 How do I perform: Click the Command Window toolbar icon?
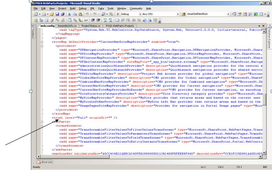click(x=261, y=14)
